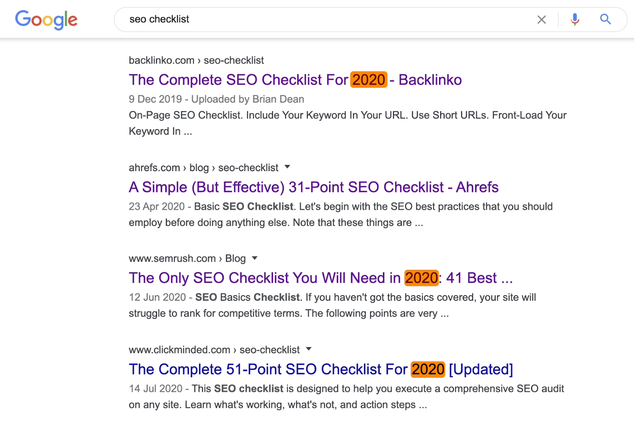Click the Ahrefs snippet dated 23 Apr 2020
Screen dimensions: 634x425
341,215
